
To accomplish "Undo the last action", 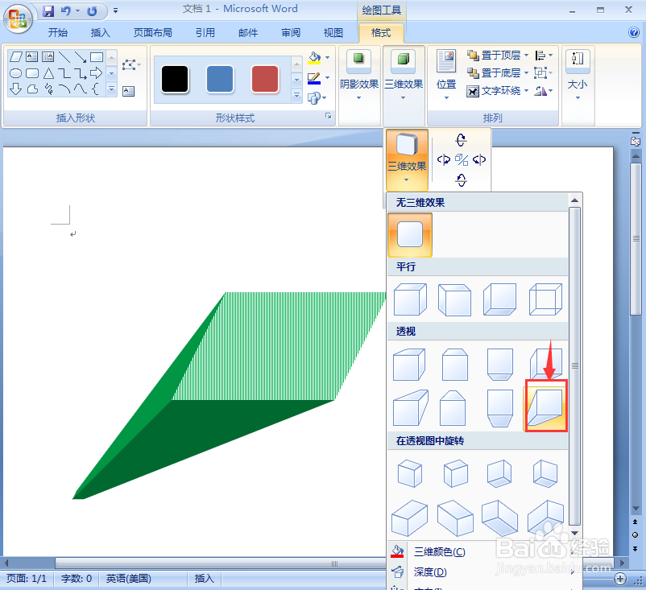I will tap(65, 10).
